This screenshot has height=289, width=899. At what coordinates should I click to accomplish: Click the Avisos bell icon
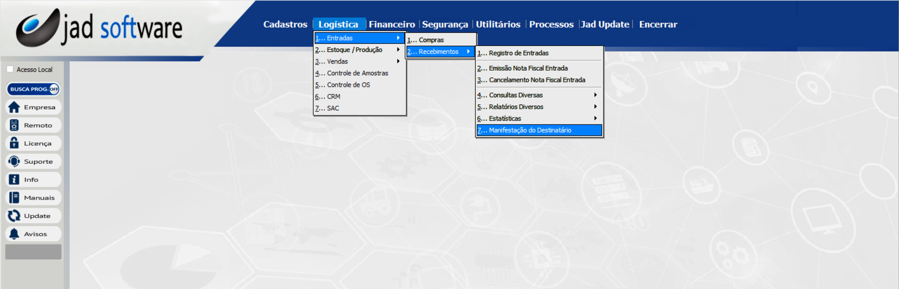click(x=15, y=234)
